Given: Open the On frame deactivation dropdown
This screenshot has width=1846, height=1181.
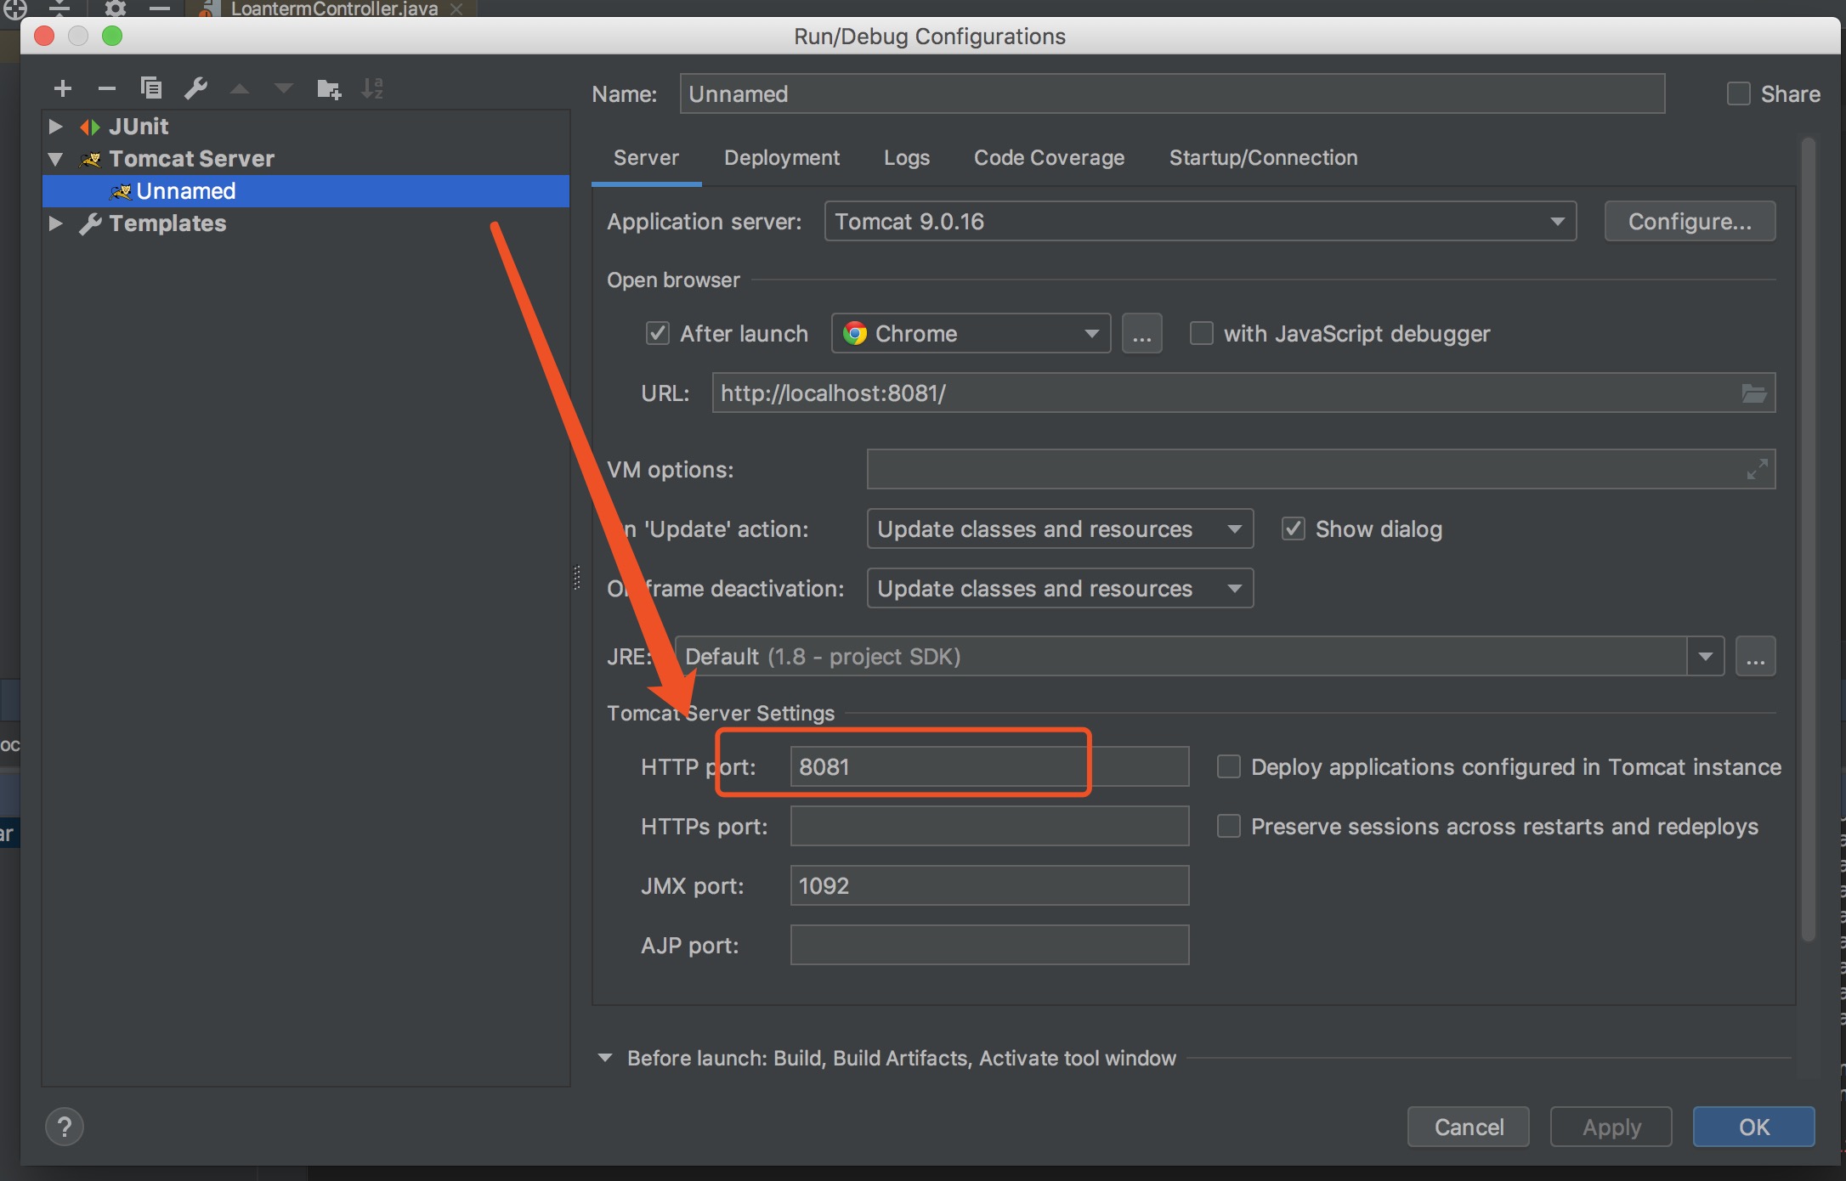Looking at the screenshot, I should (1060, 589).
